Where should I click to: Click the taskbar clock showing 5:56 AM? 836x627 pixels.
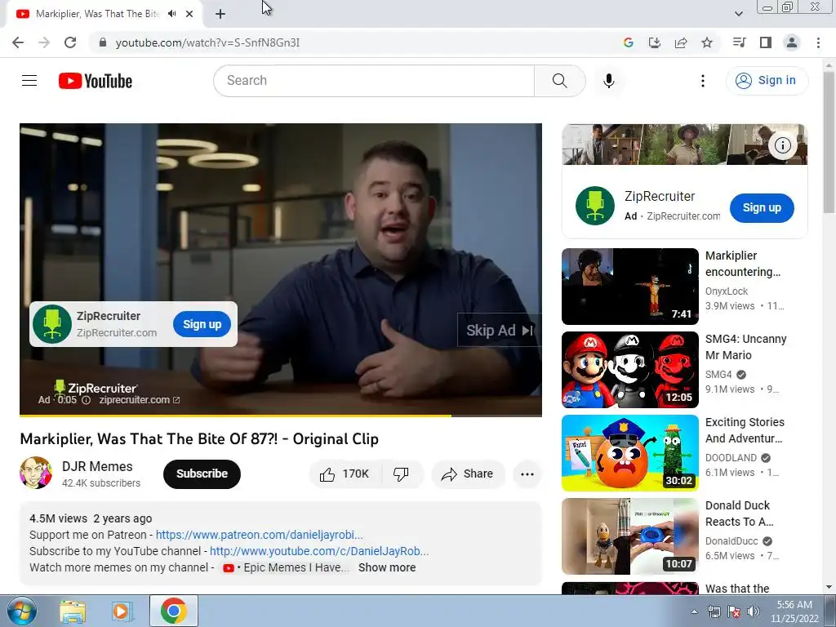(794, 611)
